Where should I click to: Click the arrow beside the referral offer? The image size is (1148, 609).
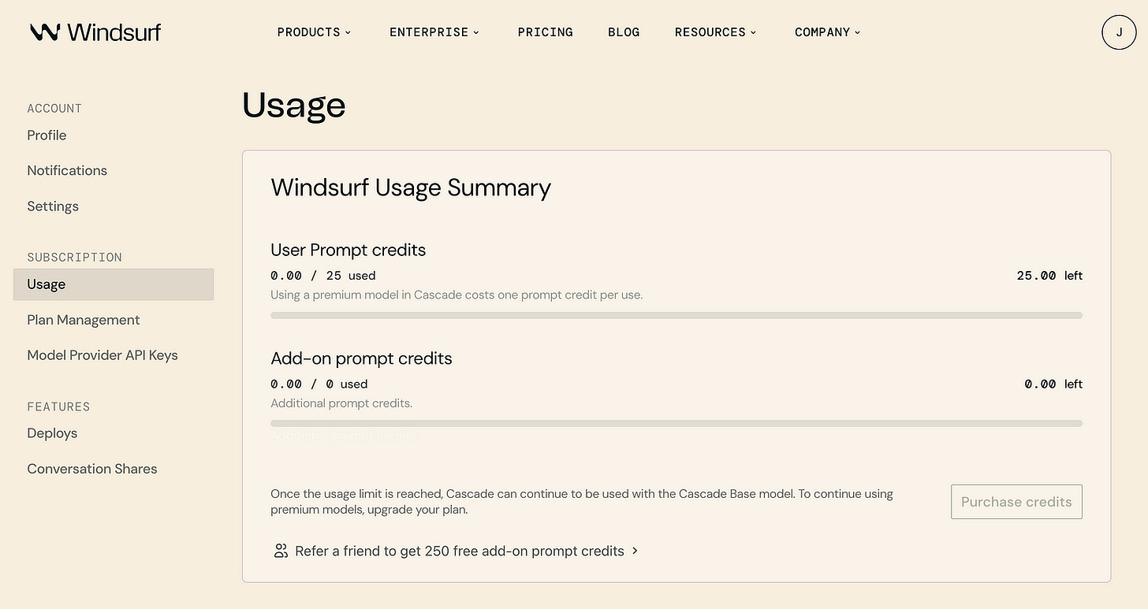pos(635,551)
